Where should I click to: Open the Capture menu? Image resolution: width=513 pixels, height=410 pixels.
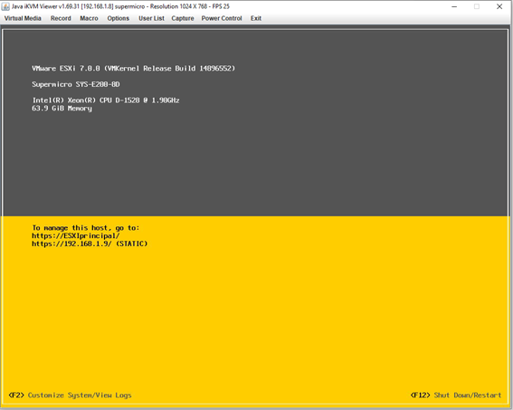pyautogui.click(x=183, y=18)
